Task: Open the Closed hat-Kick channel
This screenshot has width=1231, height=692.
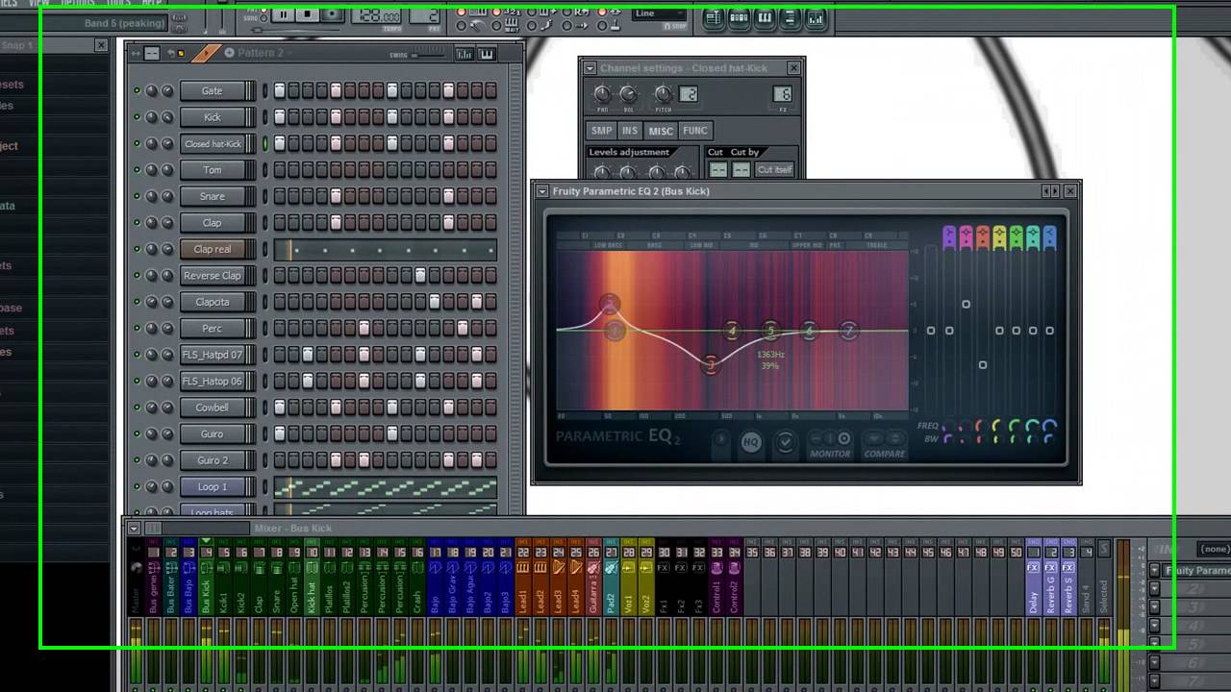Action: pos(212,143)
